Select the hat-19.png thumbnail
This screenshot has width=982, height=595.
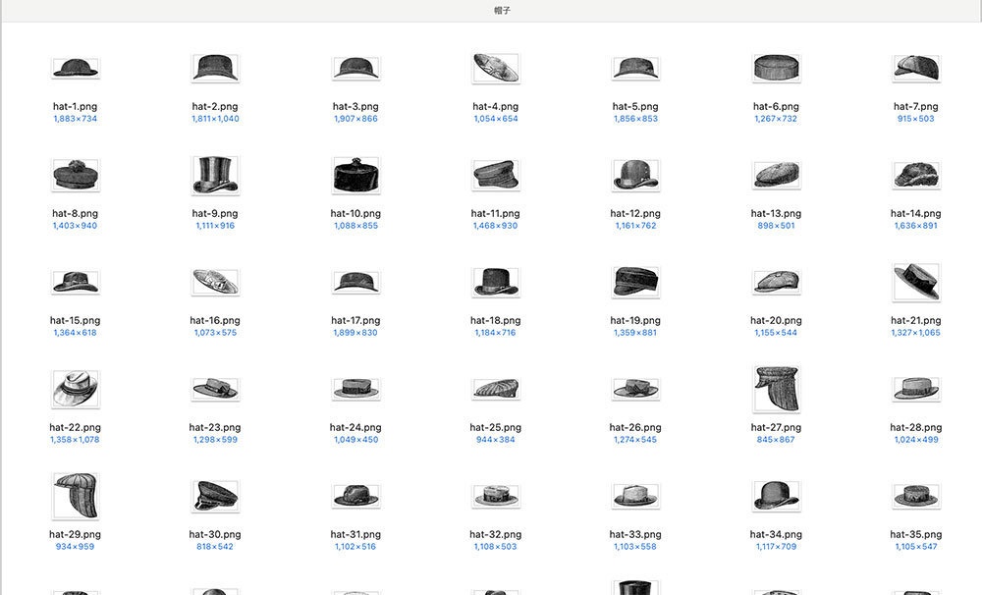[635, 282]
